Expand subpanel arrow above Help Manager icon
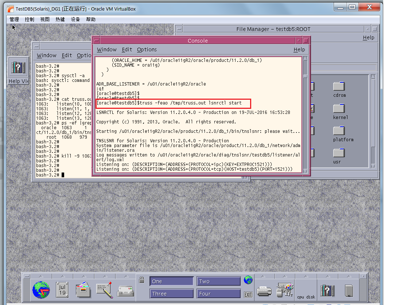Screen dimensions: 420x305 point(328,276)
